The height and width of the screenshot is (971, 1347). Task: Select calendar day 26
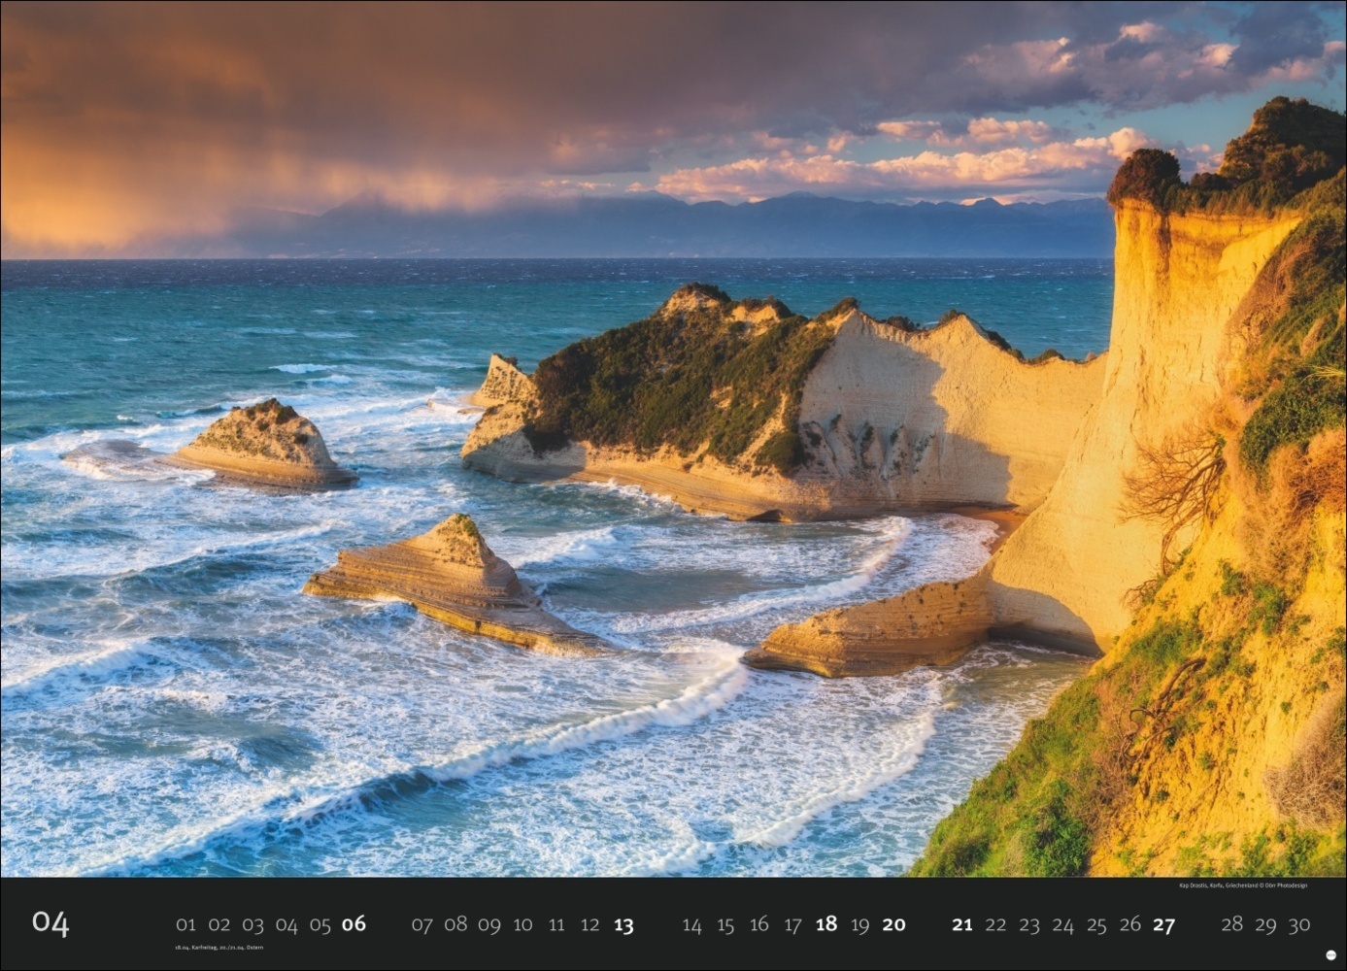[x=1129, y=925]
